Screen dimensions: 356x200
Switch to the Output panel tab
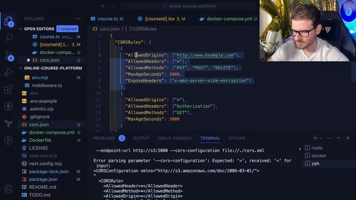pos(141,138)
